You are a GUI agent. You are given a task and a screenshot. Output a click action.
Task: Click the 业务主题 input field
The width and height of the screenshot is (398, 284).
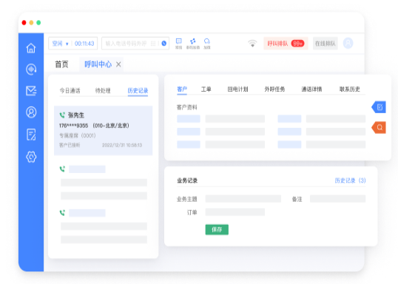(x=243, y=199)
